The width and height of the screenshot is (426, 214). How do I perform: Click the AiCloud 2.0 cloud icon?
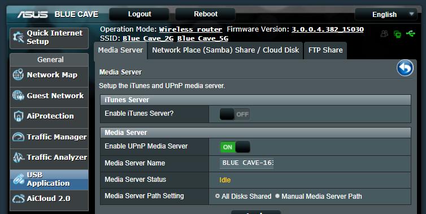point(18,199)
